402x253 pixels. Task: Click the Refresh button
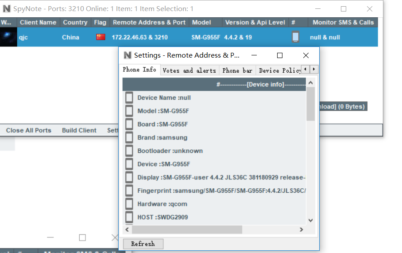tap(143, 244)
